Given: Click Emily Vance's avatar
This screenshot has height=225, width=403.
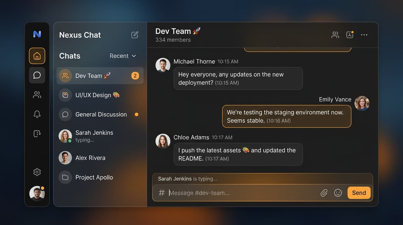Looking at the screenshot, I should pyautogui.click(x=362, y=103).
